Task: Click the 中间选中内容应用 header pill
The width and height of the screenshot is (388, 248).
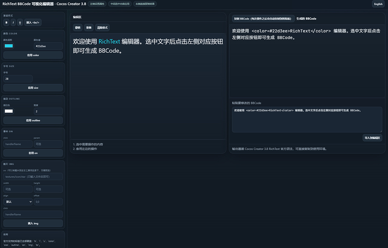Action: [x=120, y=4]
